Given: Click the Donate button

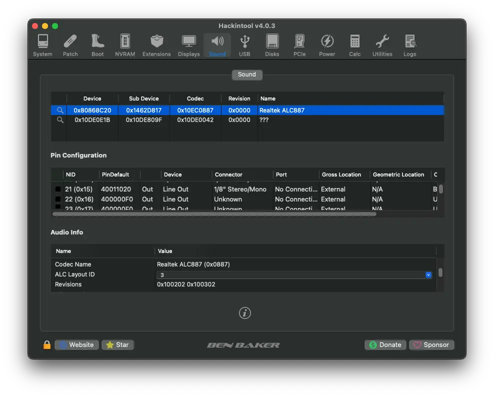Looking at the screenshot, I should coord(385,345).
